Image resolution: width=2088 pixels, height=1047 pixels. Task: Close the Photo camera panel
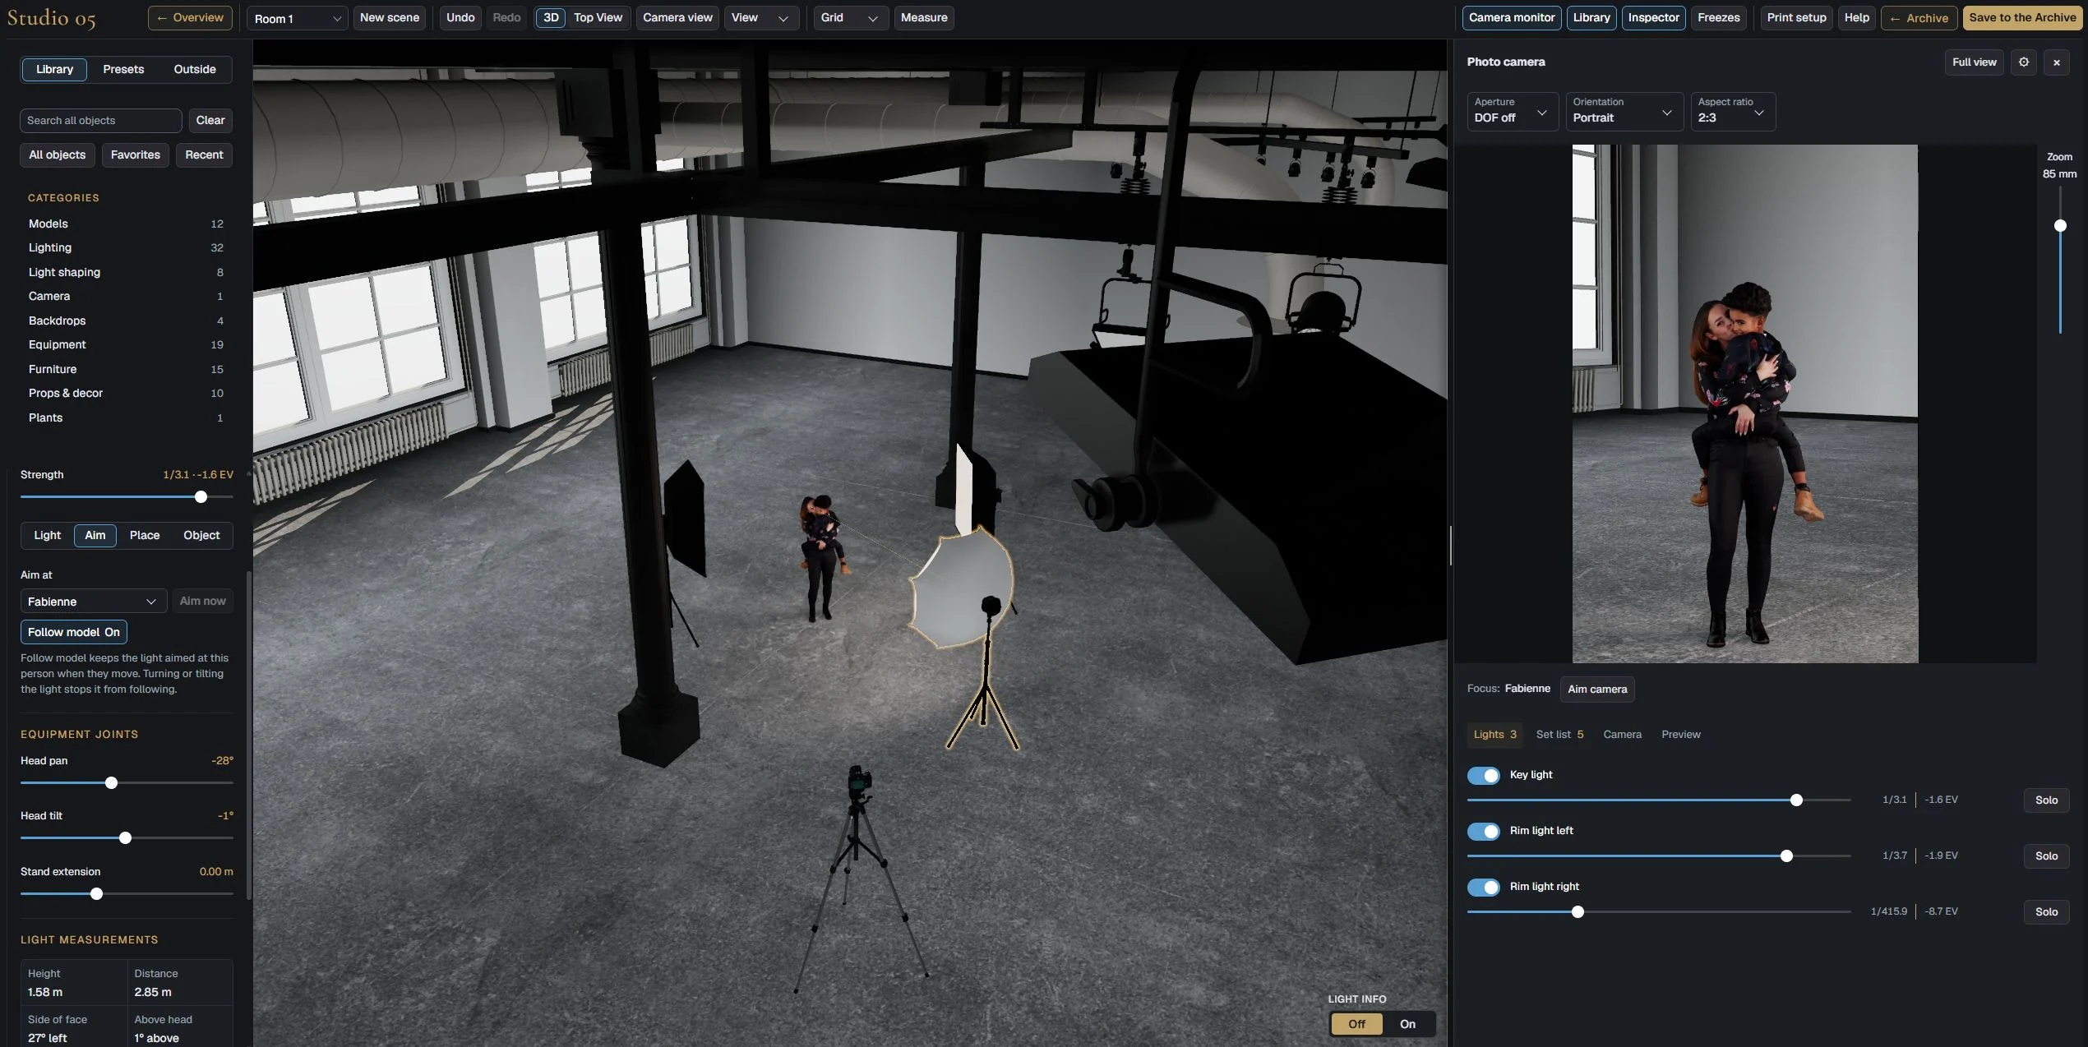point(2057,62)
